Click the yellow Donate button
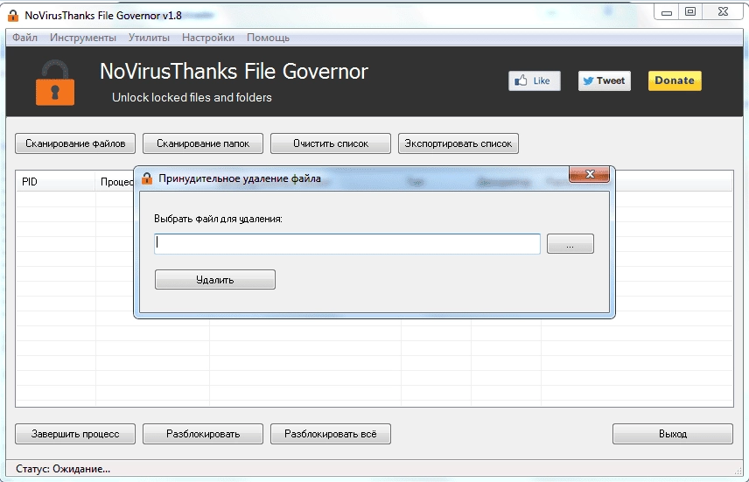749x482 pixels. (x=675, y=80)
